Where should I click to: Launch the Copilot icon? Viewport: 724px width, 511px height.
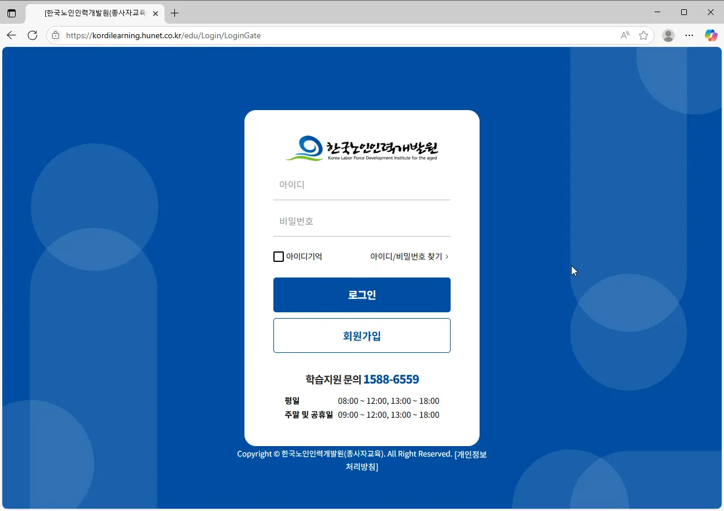click(711, 35)
